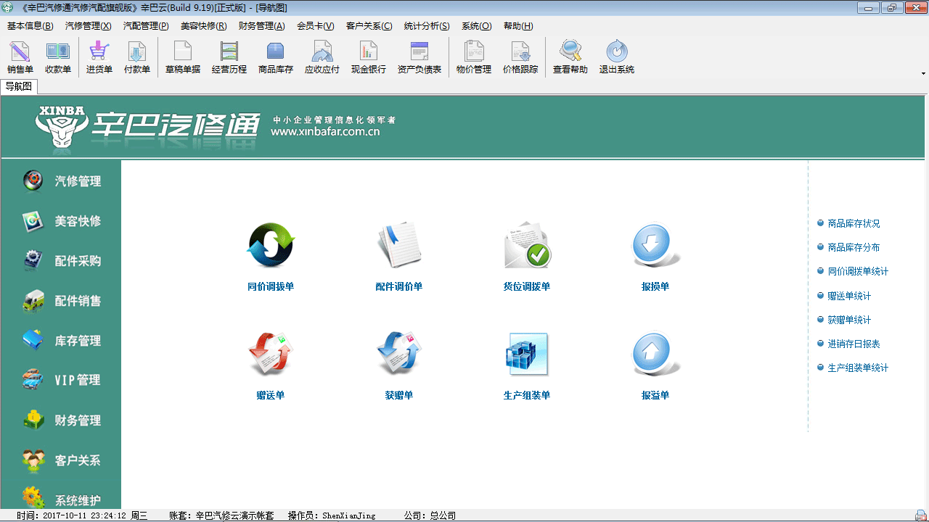Click the 帐套: 辛巴汽修云演示帐套 status text
This screenshot has height=522, width=929.
pos(221,515)
